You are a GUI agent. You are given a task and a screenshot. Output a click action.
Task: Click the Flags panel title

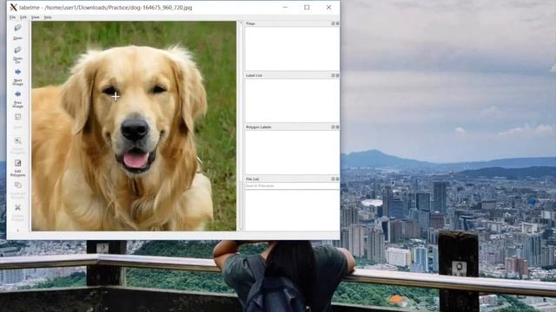click(x=250, y=23)
